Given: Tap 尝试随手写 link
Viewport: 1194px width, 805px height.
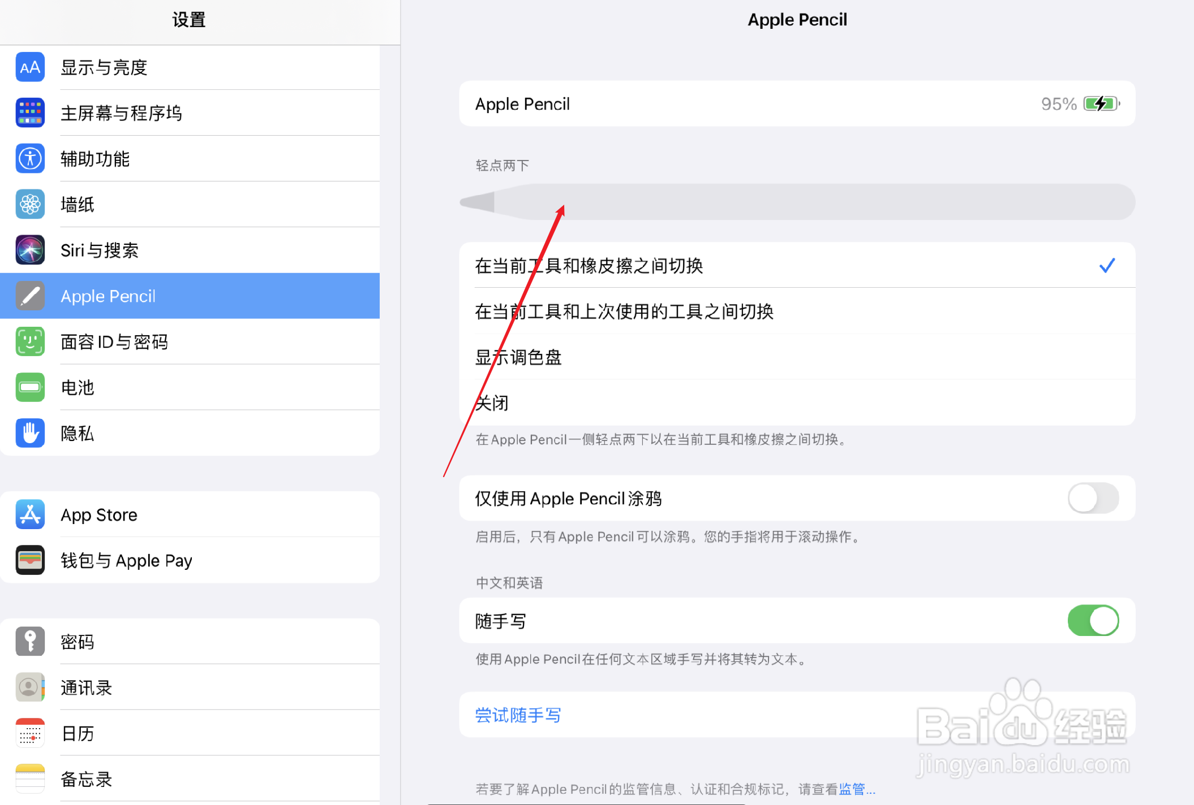Looking at the screenshot, I should [x=518, y=715].
